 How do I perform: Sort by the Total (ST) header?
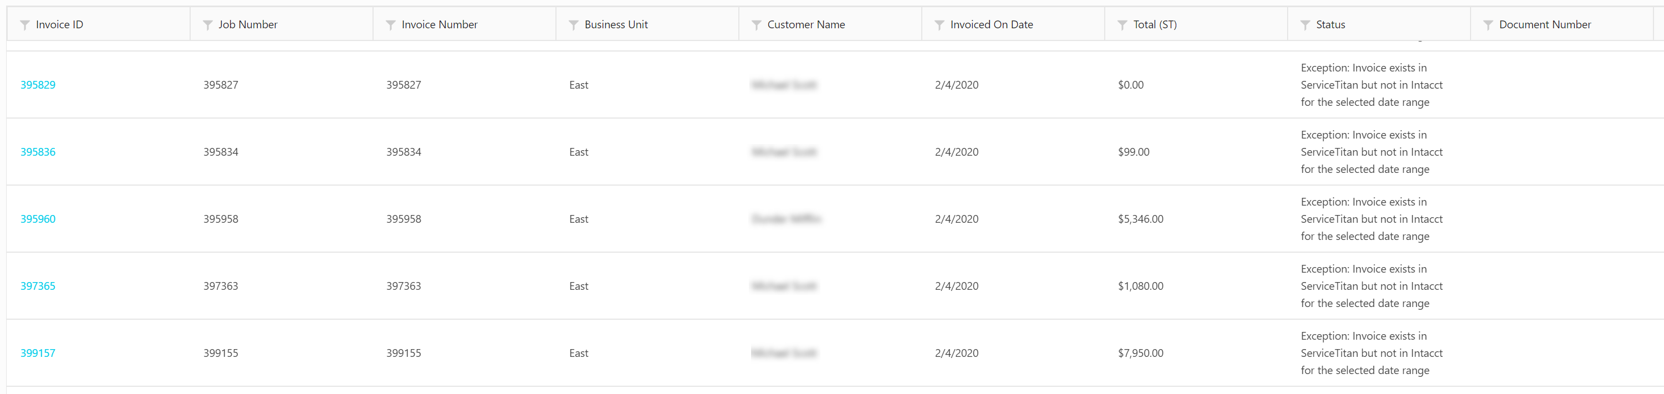tap(1155, 24)
